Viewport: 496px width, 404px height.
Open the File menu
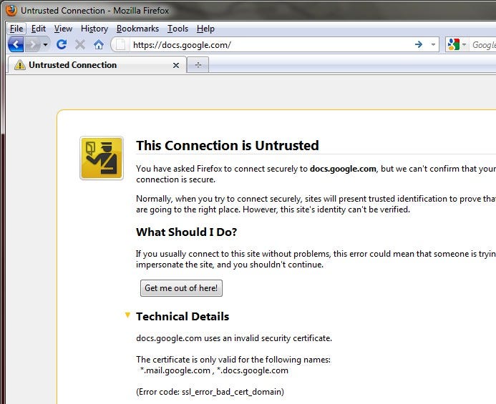[16, 29]
